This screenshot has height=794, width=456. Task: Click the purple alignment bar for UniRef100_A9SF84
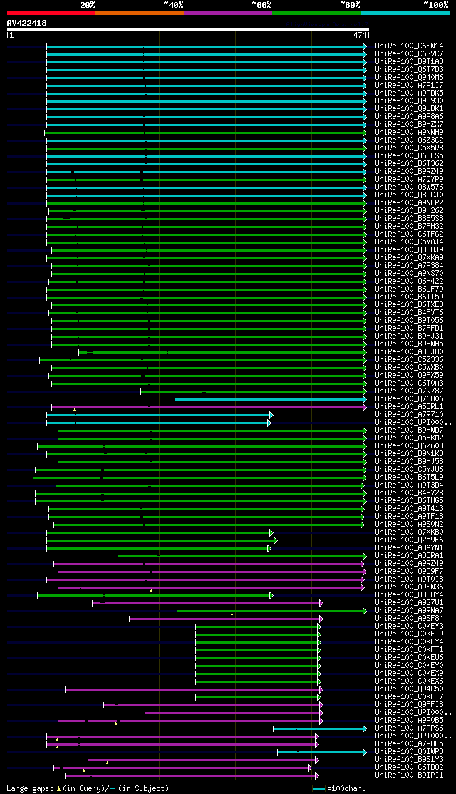(227, 619)
